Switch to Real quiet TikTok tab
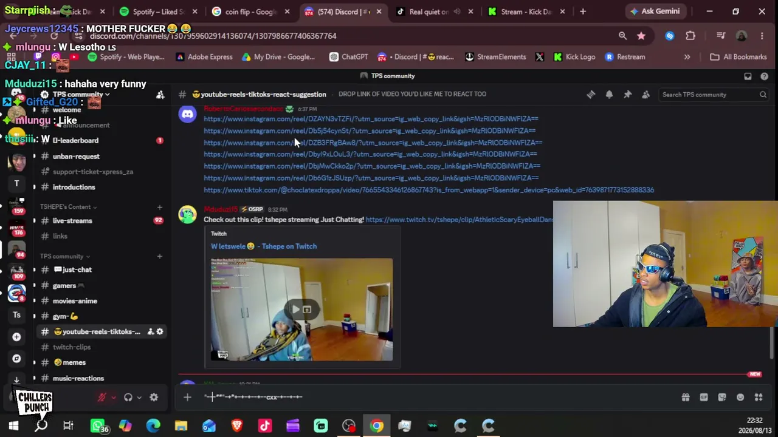The height and width of the screenshot is (437, 778). tap(435, 12)
